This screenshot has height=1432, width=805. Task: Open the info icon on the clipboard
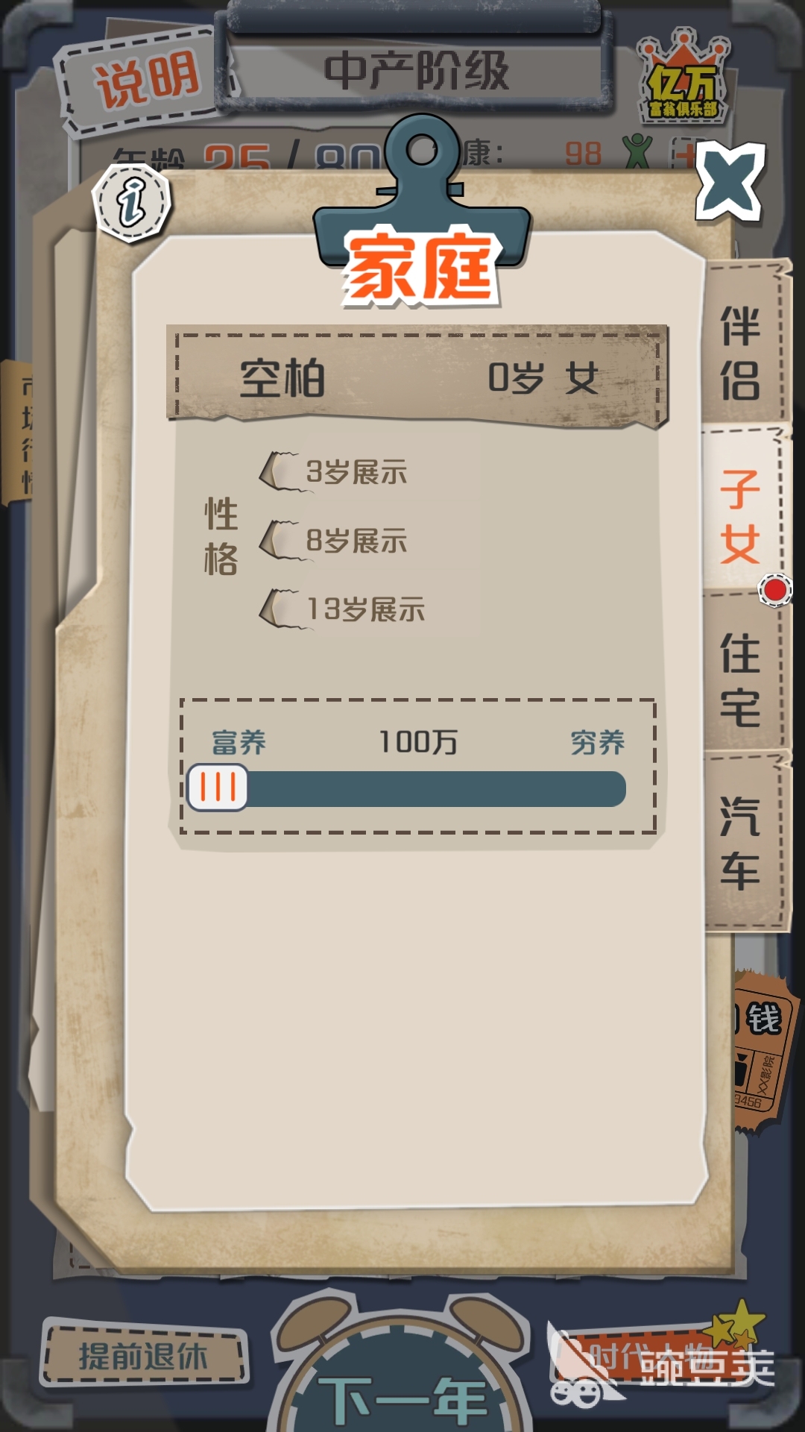132,202
